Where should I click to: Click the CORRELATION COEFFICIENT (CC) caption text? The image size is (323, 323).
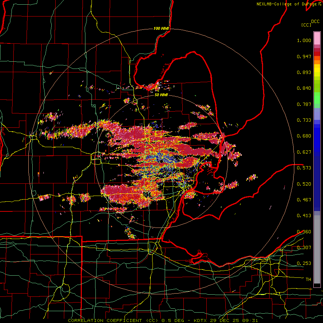tap(113, 320)
